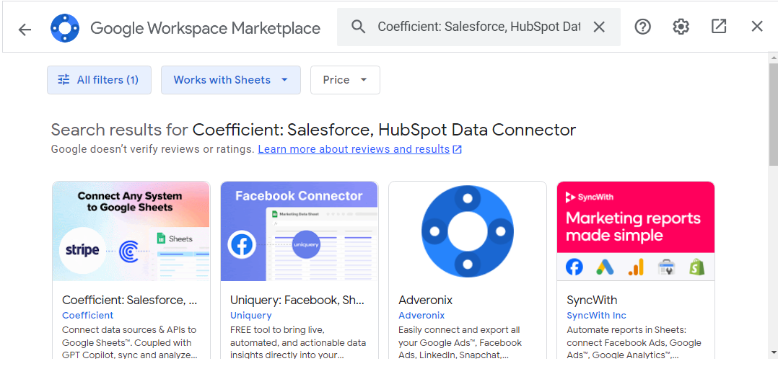This screenshot has height=369, width=778.
Task: Expand the Price filter dropdown
Action: [x=345, y=80]
